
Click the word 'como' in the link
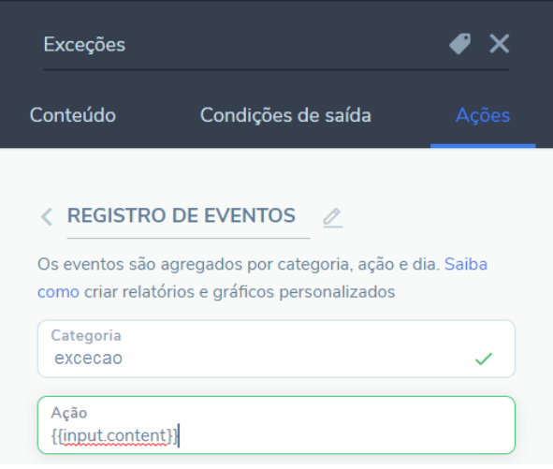click(58, 292)
